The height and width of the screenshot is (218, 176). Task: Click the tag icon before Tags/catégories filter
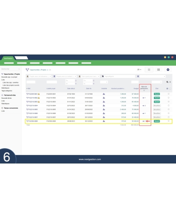(x=103, y=77)
